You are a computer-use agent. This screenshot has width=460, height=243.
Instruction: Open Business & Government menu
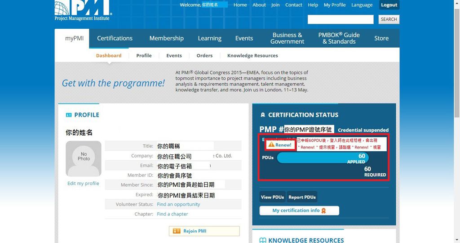click(x=287, y=38)
